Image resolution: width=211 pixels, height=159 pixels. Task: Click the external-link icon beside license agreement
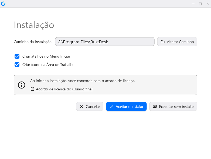[x=32, y=89]
